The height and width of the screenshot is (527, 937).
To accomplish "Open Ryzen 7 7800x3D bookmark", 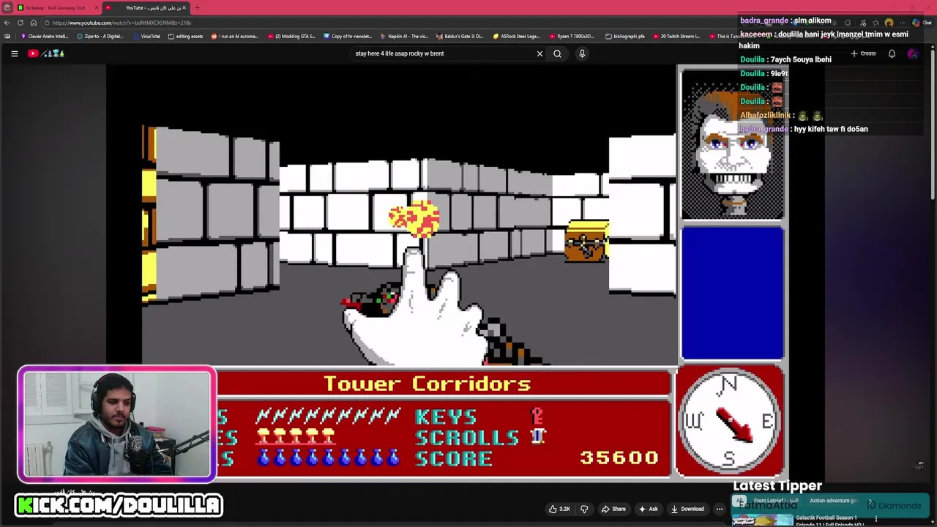I will 572,36.
